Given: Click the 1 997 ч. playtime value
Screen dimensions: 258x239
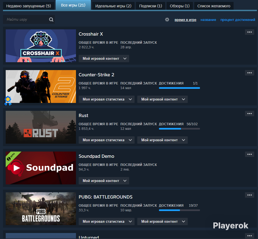Looking at the screenshot, I should coord(85,88).
